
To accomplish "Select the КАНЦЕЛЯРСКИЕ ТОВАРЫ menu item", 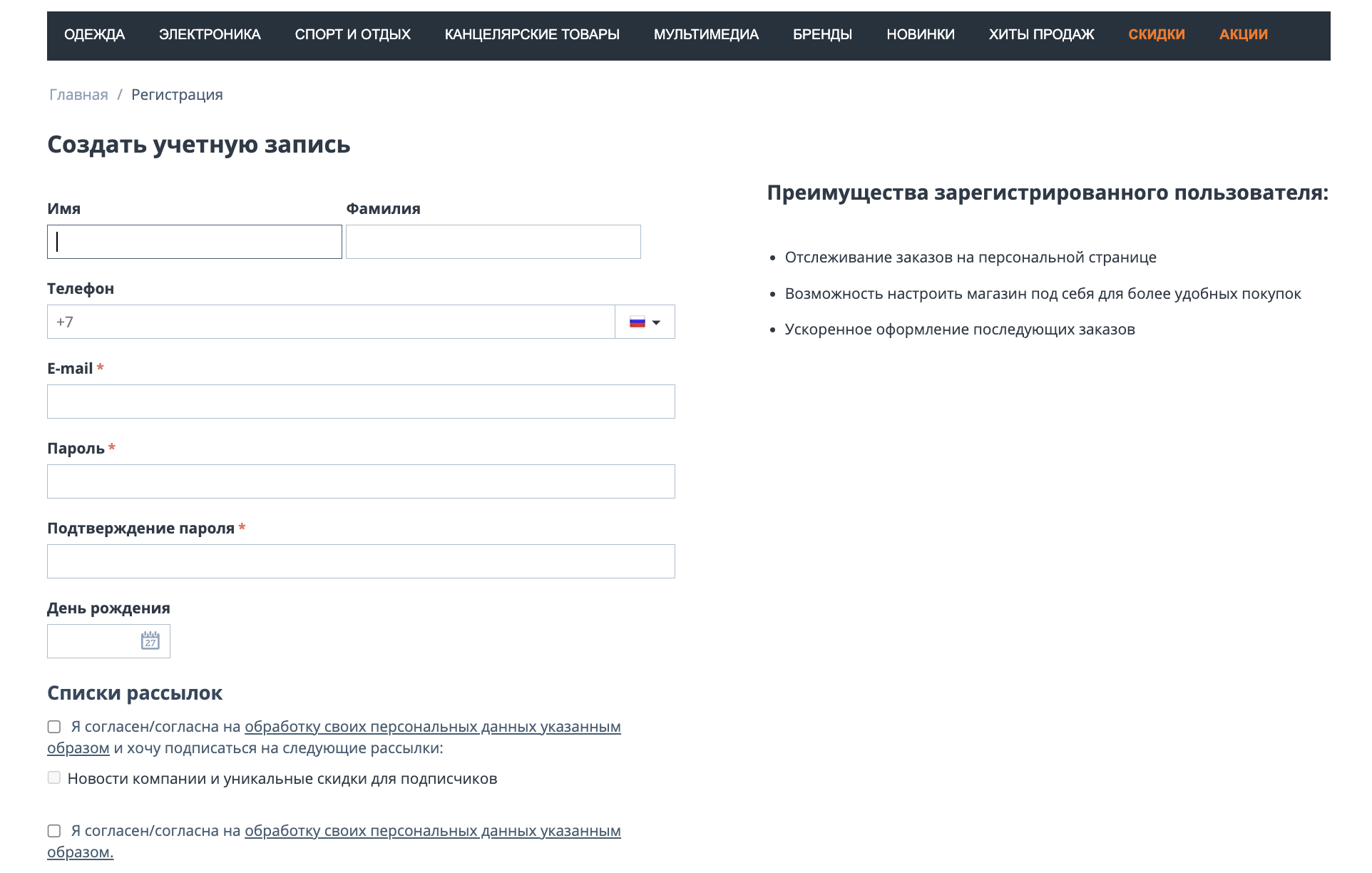I will [532, 35].
